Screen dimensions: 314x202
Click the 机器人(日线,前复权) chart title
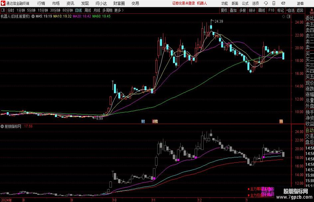tap(15, 16)
